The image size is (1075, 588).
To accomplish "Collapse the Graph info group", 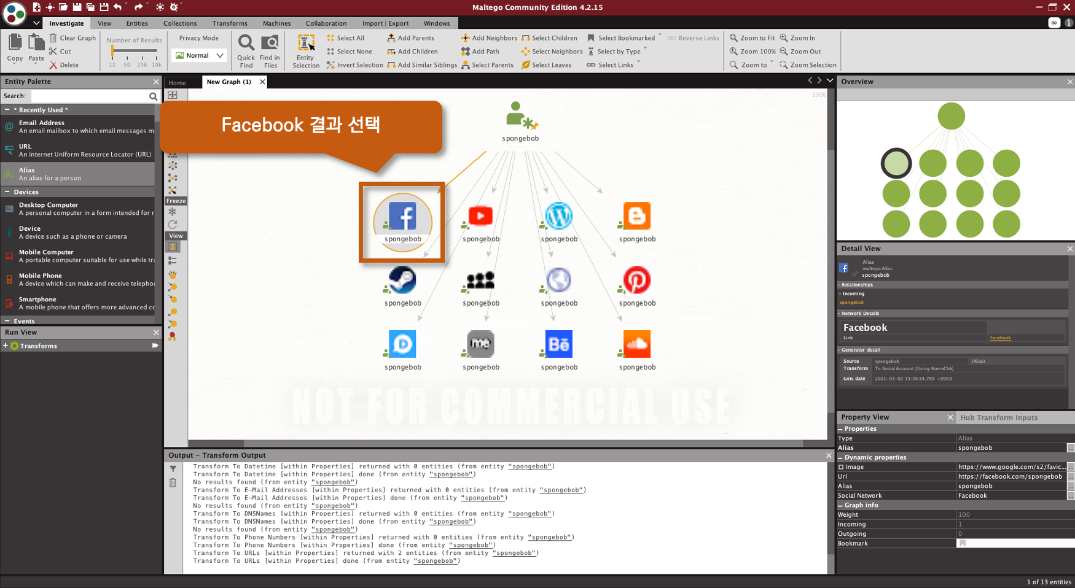I will point(841,505).
